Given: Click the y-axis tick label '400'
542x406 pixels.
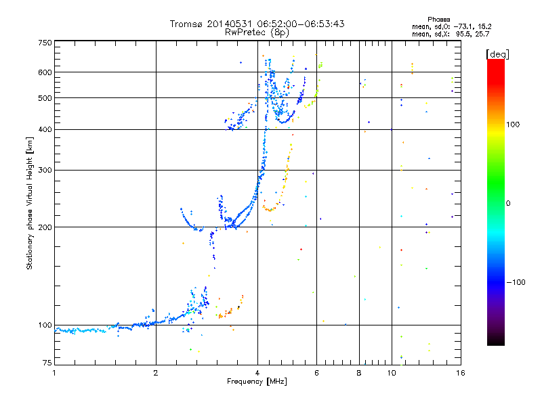Looking at the screenshot, I should [x=45, y=129].
